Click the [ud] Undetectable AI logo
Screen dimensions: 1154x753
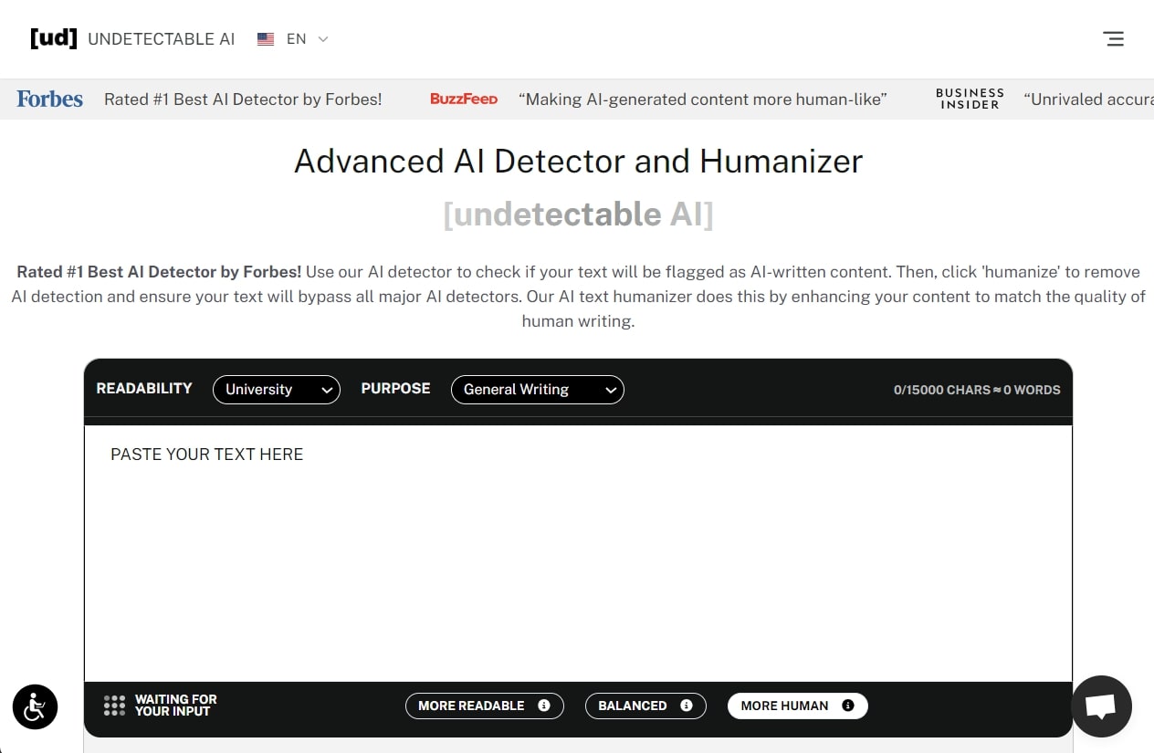click(132, 39)
